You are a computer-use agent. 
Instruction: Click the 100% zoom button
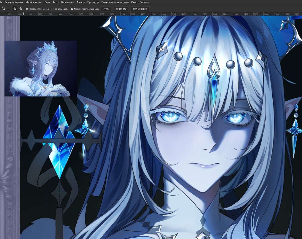106,9
